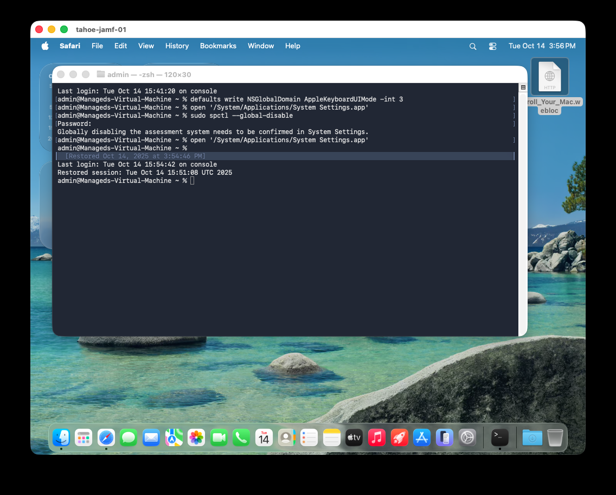Click the Terminal scrollbar top marker
The image size is (616, 495).
(x=523, y=87)
